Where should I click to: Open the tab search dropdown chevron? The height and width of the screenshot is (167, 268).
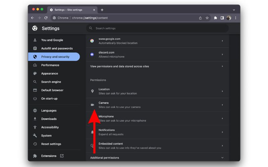coord(234,10)
